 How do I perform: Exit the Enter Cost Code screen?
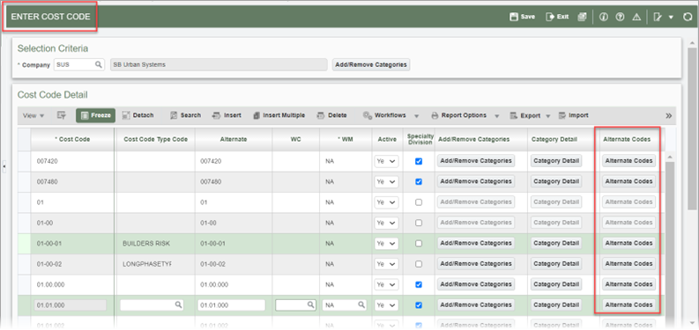[x=557, y=17]
